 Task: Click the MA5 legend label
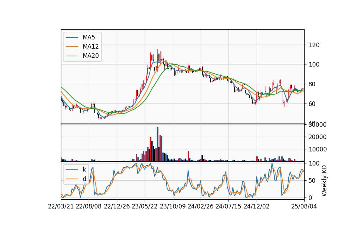click(x=89, y=37)
